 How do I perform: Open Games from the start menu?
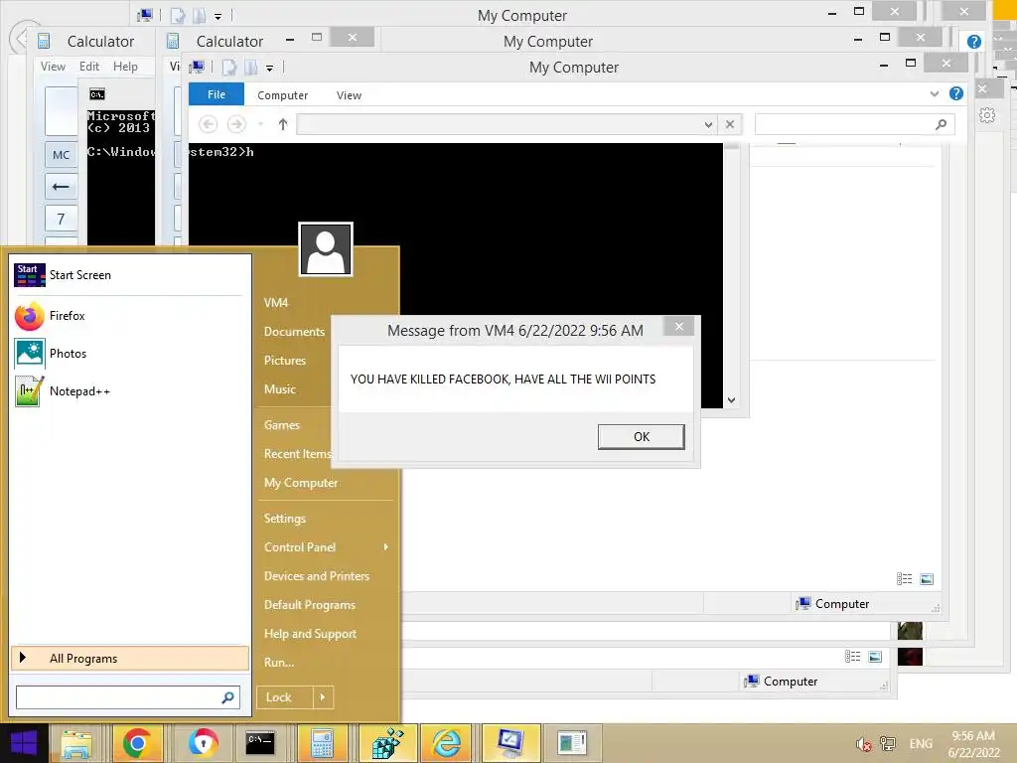(x=281, y=425)
